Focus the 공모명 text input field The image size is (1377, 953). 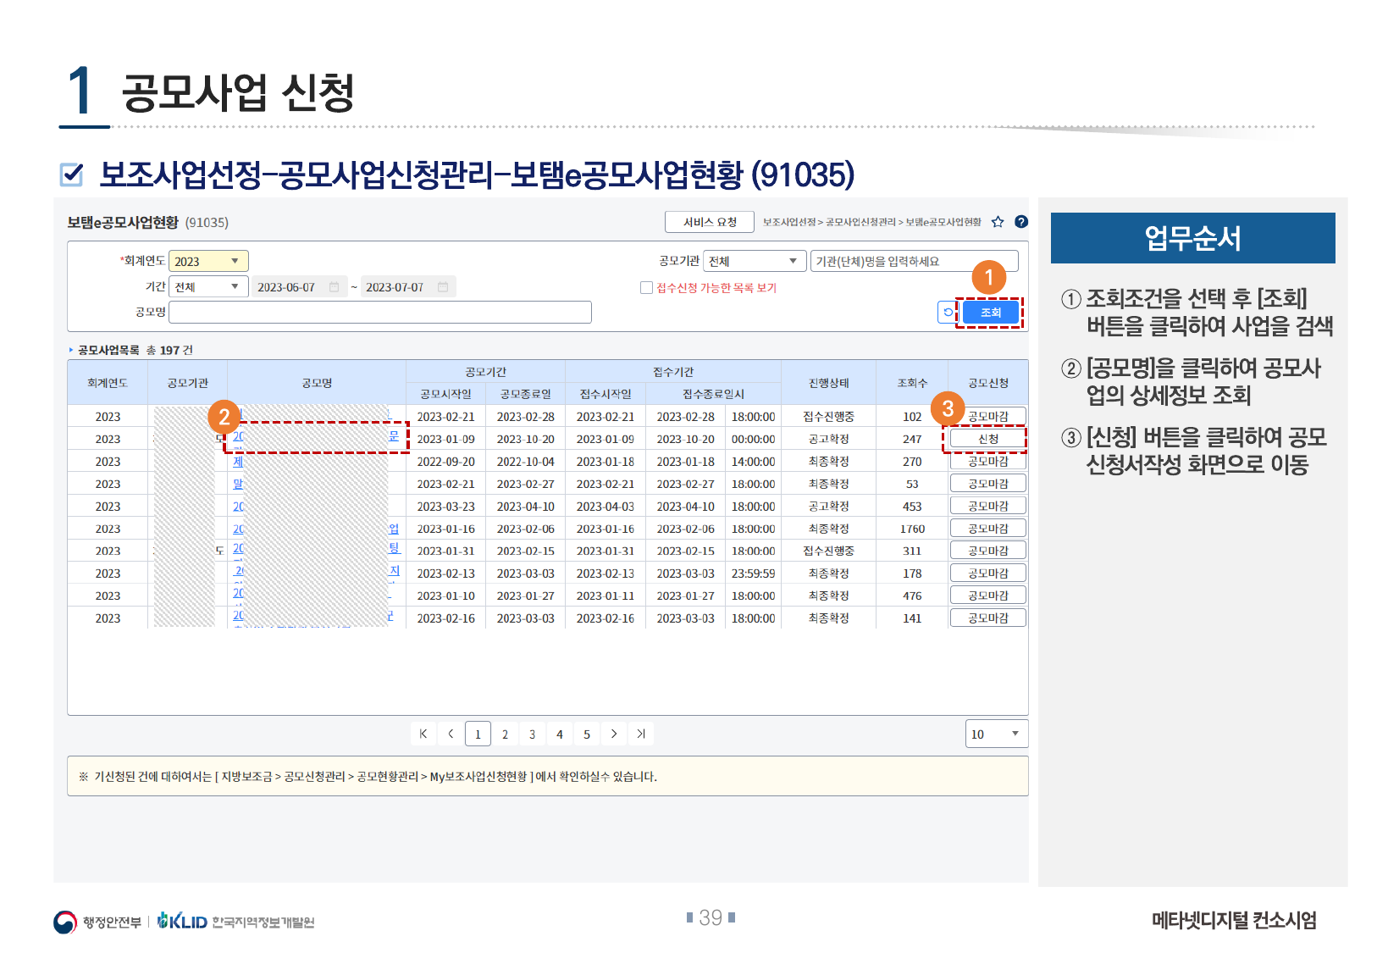[x=380, y=313]
